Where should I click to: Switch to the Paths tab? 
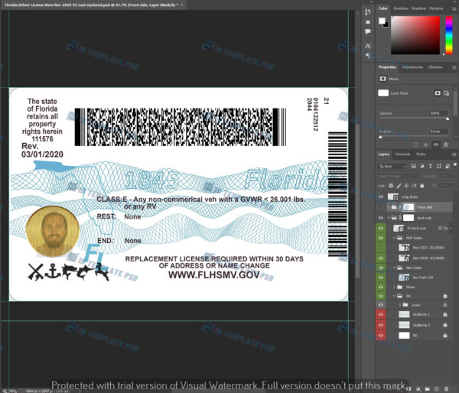(x=421, y=154)
